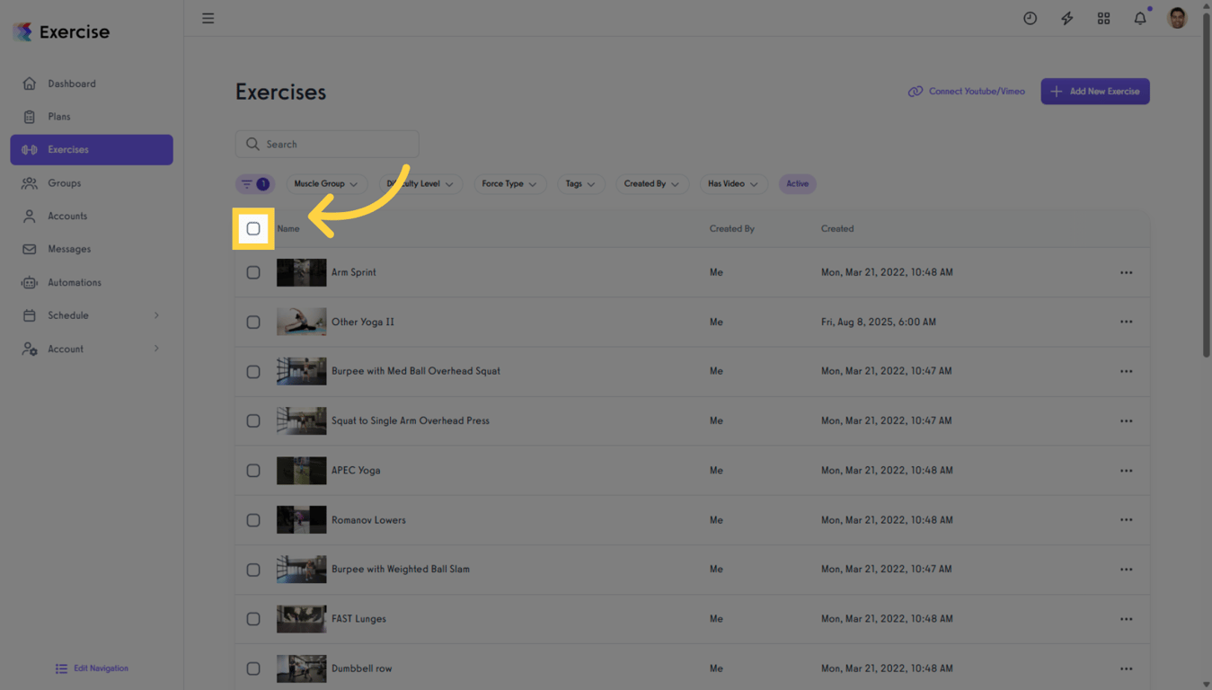Open the Other Yoga II thumbnail
The width and height of the screenshot is (1212, 690).
pyautogui.click(x=301, y=322)
